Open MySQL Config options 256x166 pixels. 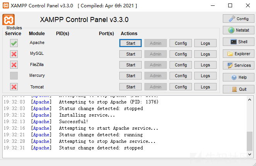[x=181, y=54]
